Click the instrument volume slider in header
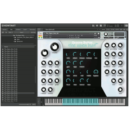The height and width of the screenshot is (129, 129). (x=119, y=38)
